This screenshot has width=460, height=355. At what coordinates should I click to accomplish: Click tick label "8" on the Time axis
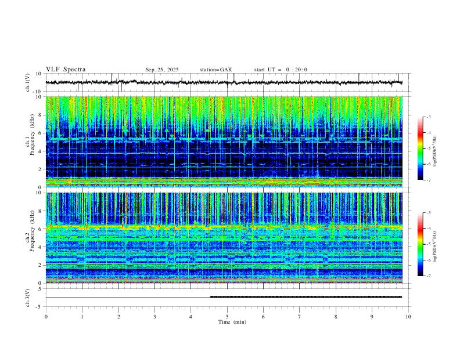coord(336,317)
